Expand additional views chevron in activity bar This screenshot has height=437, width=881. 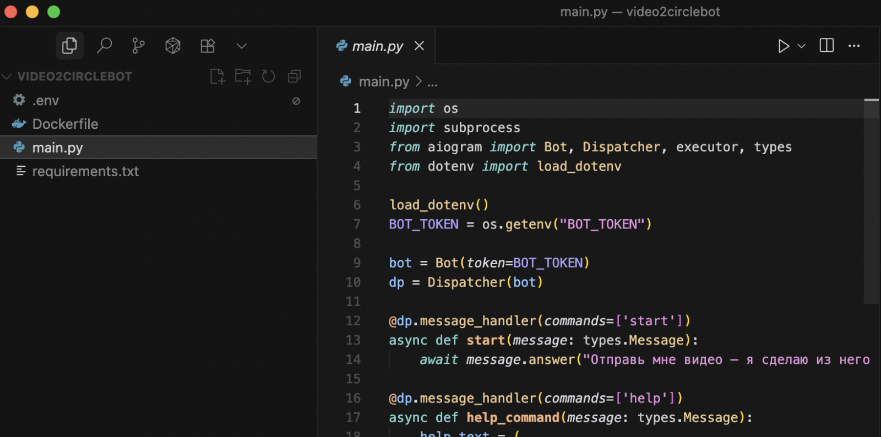pyautogui.click(x=242, y=46)
